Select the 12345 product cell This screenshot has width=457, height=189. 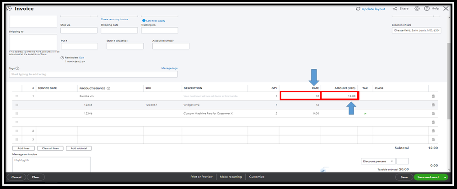(x=110, y=105)
